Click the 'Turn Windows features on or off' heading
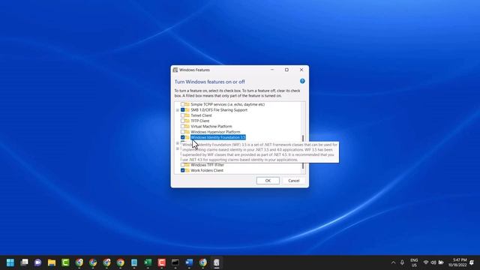Image resolution: width=480 pixels, height=270 pixels. click(x=210, y=82)
